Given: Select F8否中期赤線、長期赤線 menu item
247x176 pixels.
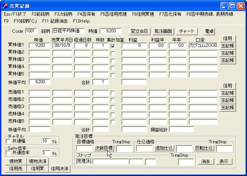Looking at the screenshot, I should tap(210, 14).
